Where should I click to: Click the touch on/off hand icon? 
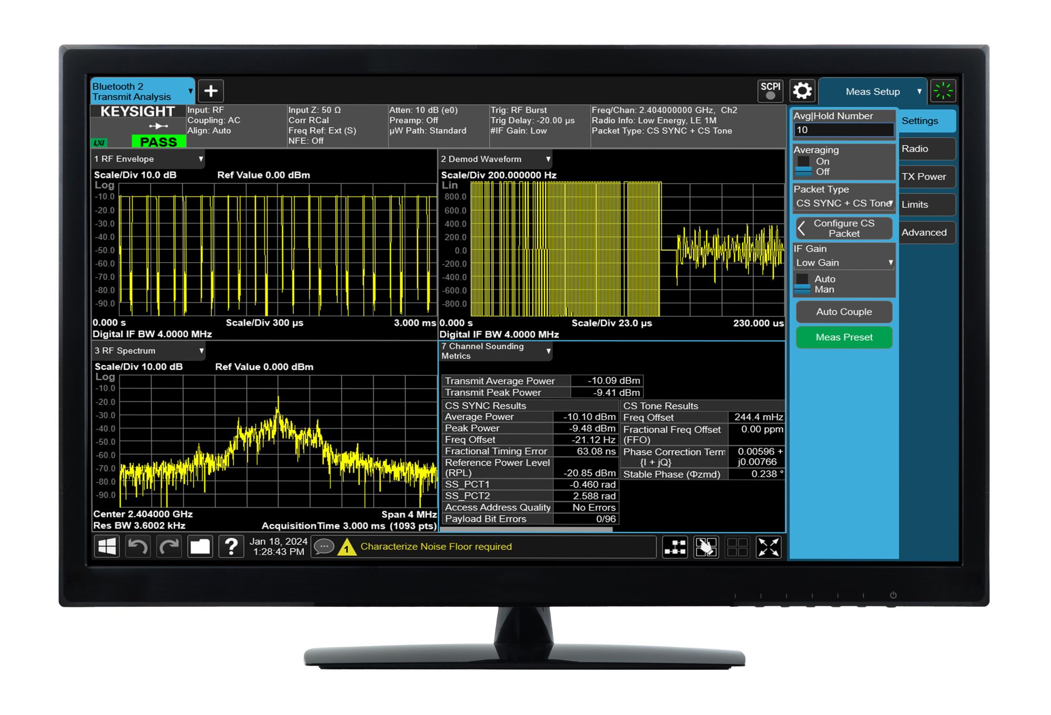706,547
